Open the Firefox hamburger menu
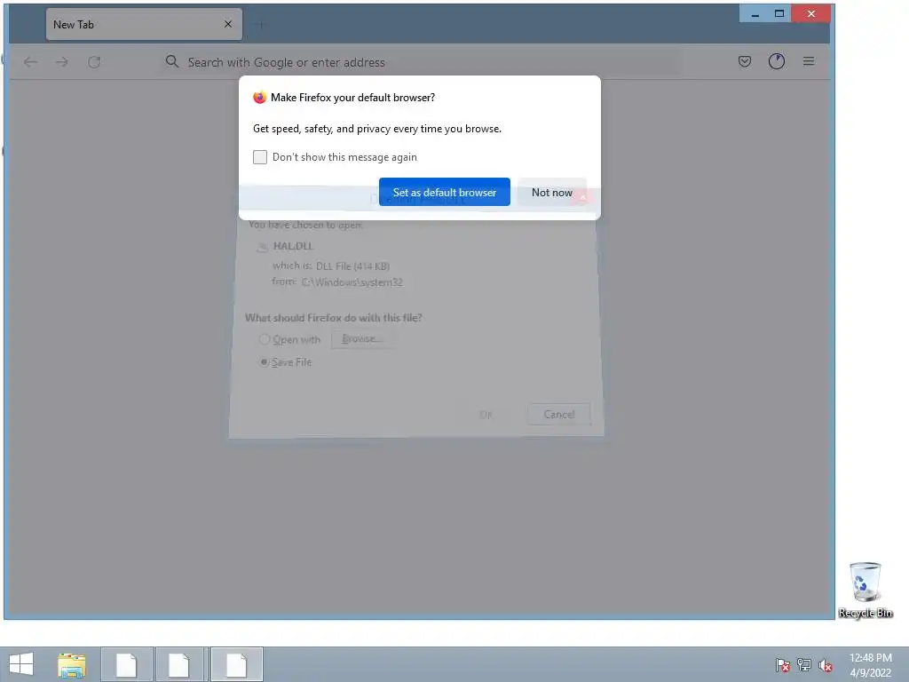 (x=809, y=61)
